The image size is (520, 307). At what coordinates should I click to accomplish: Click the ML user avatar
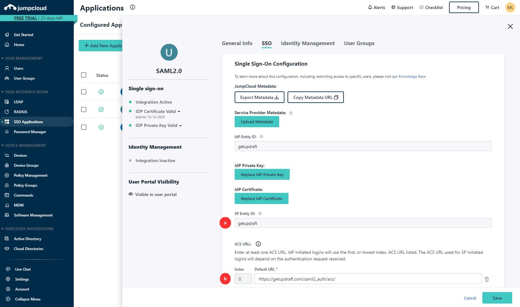click(510, 7)
